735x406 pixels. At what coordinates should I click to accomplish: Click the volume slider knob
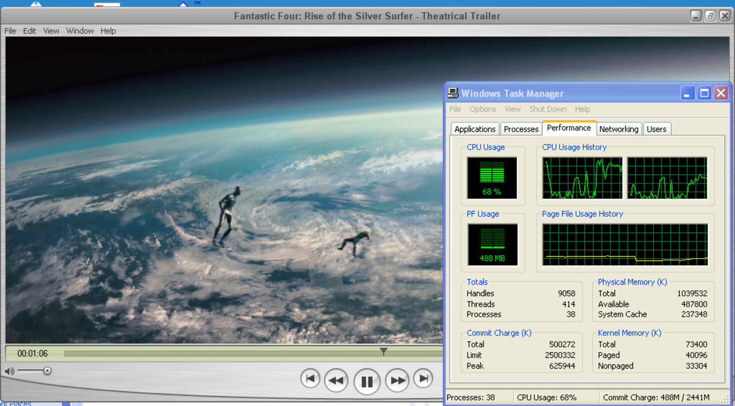coord(47,371)
